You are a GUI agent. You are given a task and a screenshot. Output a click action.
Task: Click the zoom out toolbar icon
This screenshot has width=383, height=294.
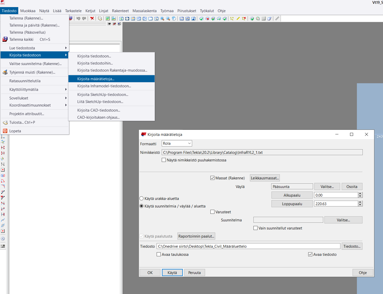coord(168,18)
